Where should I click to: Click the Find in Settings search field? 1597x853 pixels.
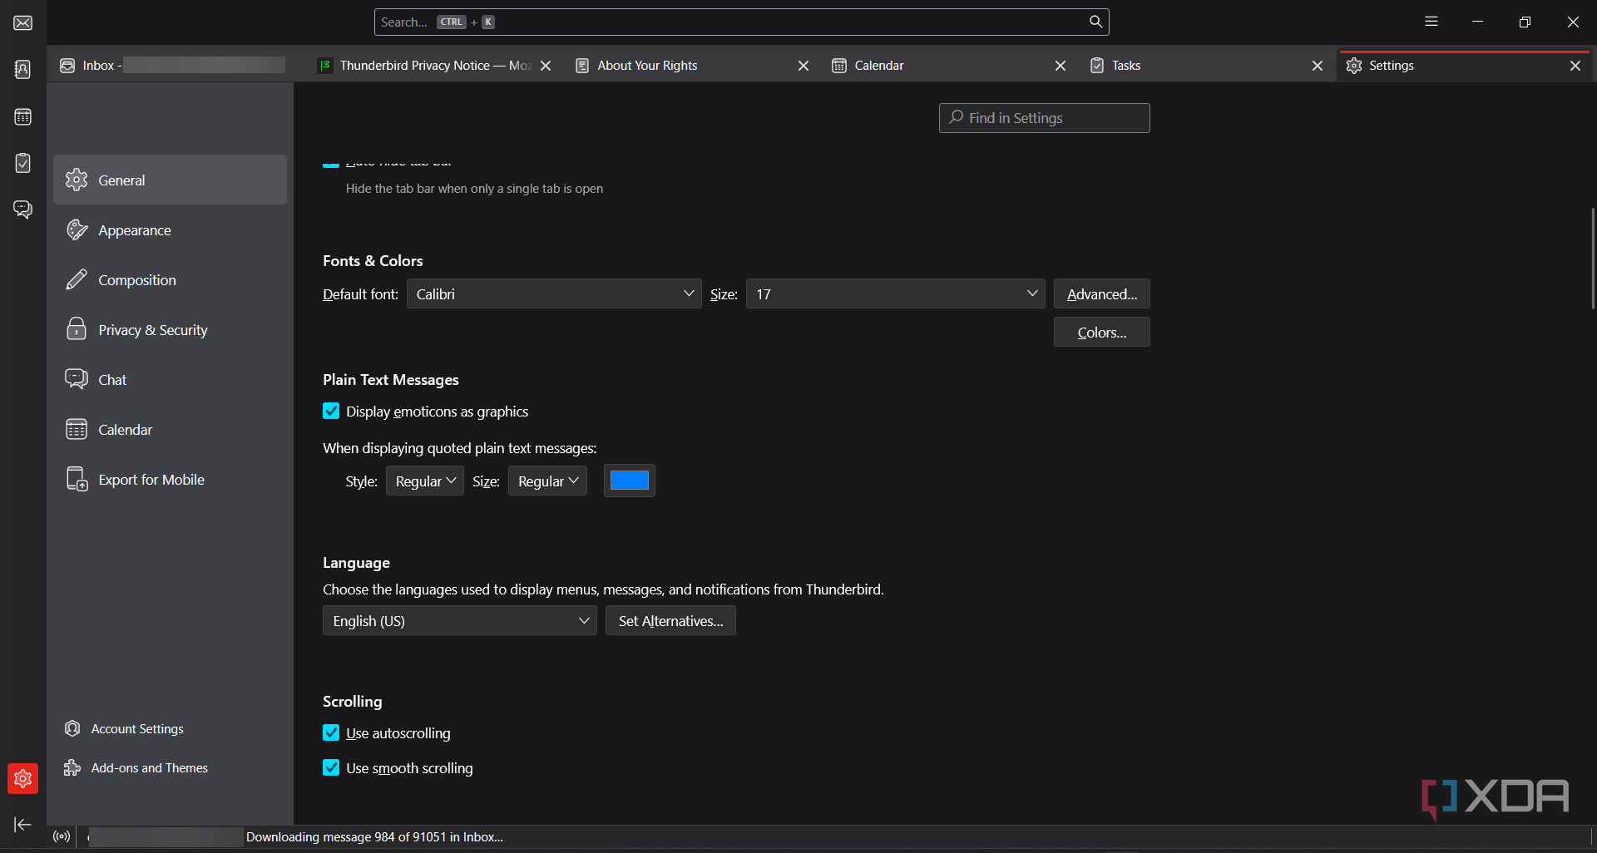[x=1044, y=118]
